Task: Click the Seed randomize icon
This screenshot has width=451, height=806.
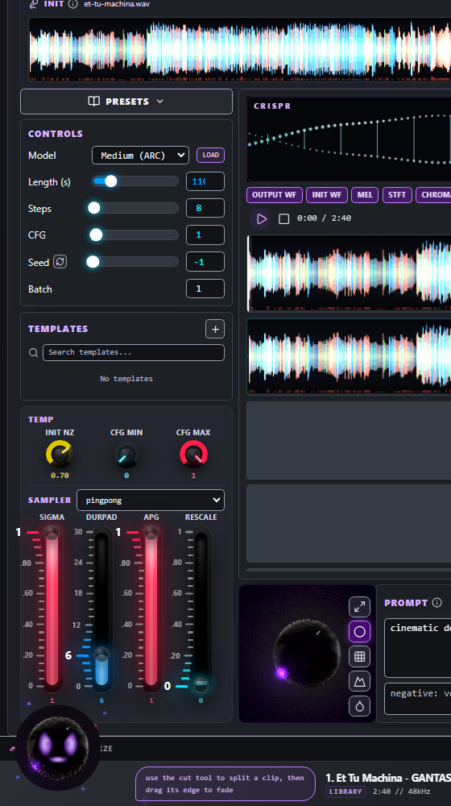Action: point(60,262)
